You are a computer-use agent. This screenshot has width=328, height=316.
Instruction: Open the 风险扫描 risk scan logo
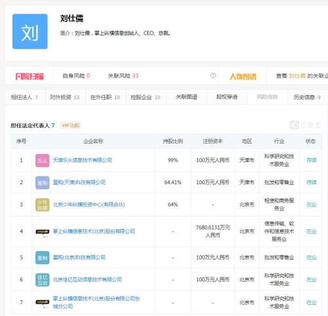tap(30, 76)
